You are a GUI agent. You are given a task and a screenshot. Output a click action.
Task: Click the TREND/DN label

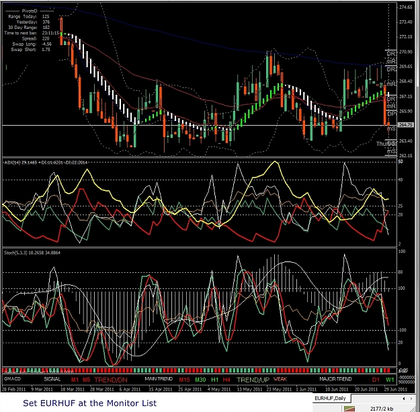111,380
